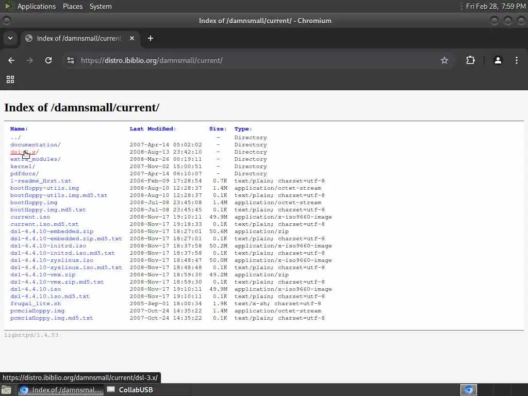Open the Chromium three-dot menu
This screenshot has height=396, width=528.
(x=517, y=60)
